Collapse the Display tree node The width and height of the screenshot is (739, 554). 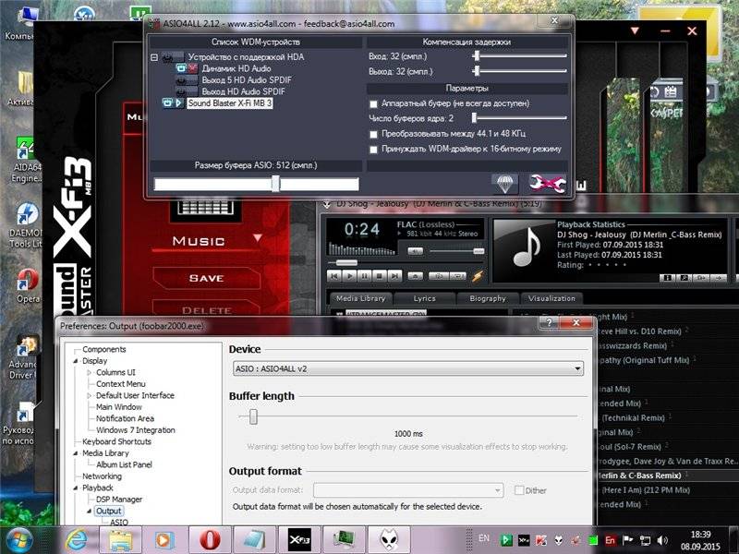point(76,361)
